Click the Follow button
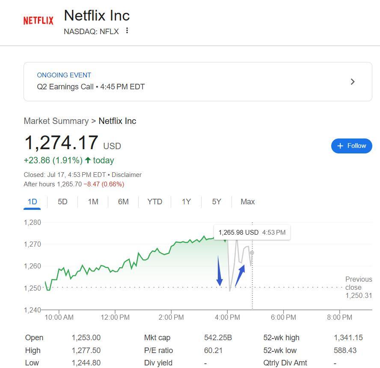The image size is (380, 368). 351,146
